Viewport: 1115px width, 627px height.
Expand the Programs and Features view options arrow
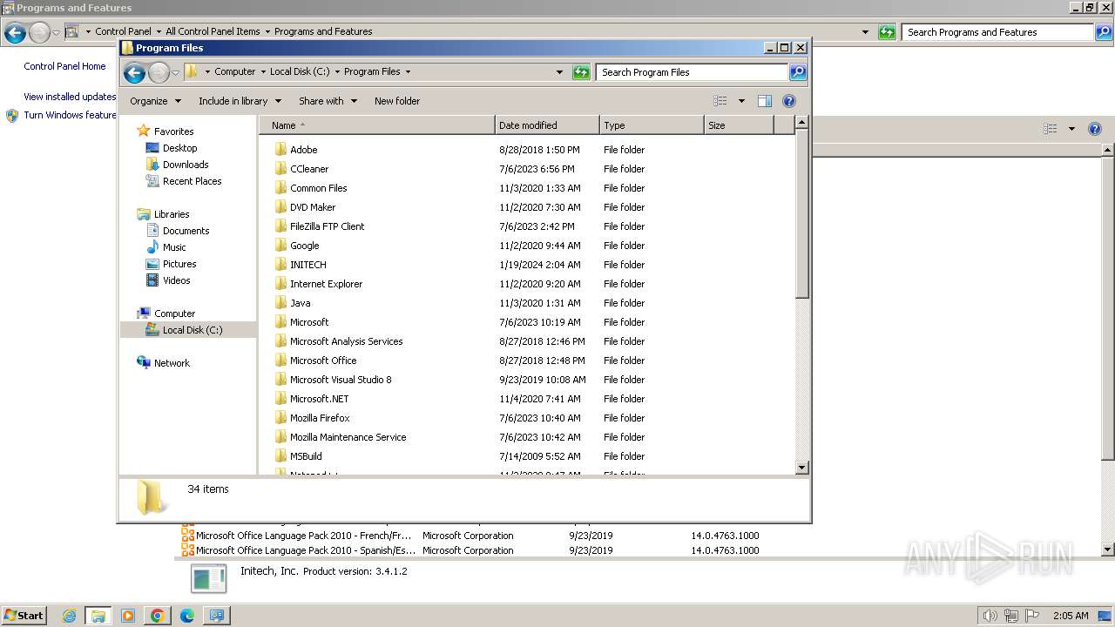pos(1071,129)
